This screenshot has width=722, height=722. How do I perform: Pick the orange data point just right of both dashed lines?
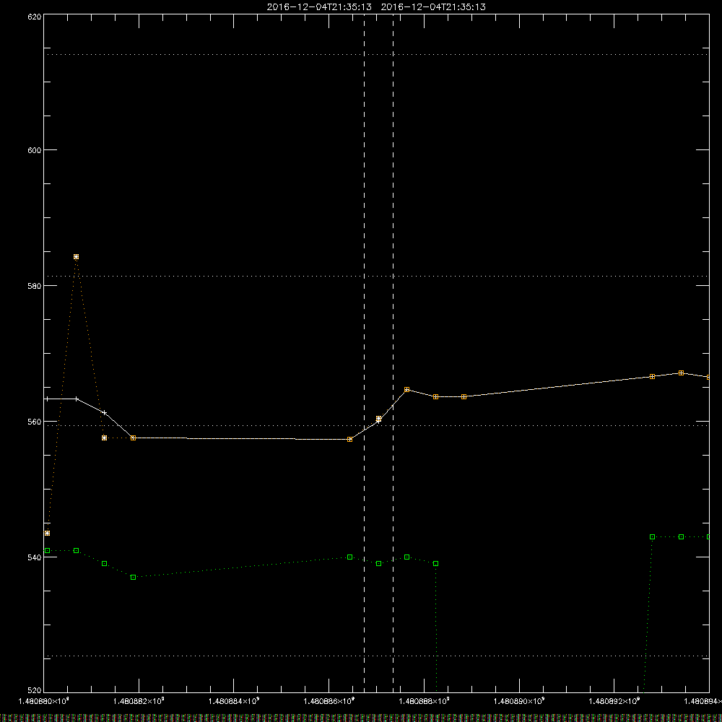pyautogui.click(x=406, y=390)
